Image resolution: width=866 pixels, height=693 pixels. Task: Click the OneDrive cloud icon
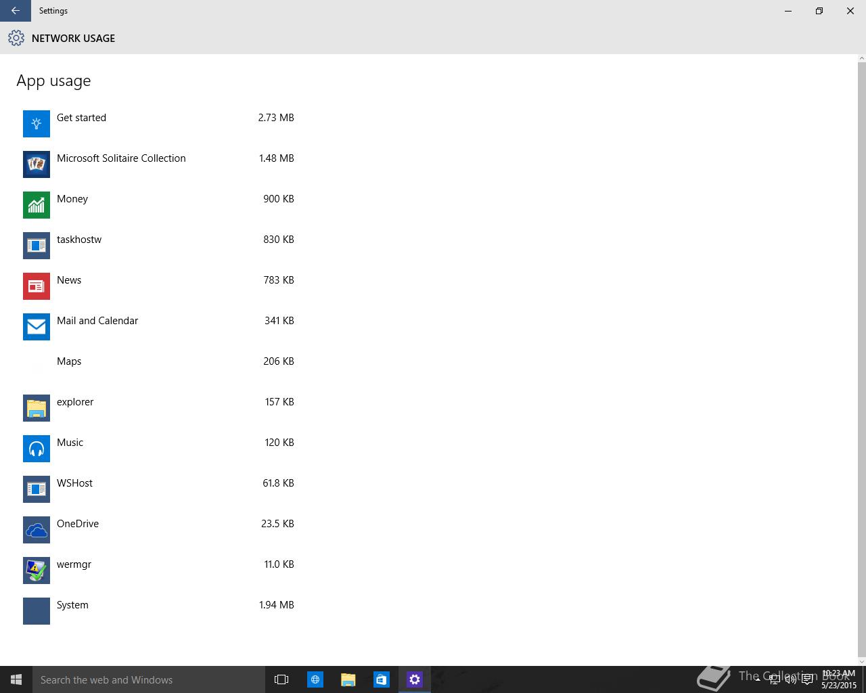point(37,530)
